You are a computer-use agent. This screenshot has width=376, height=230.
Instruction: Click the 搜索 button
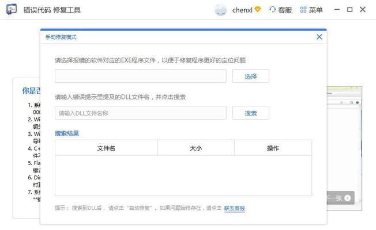coord(251,113)
